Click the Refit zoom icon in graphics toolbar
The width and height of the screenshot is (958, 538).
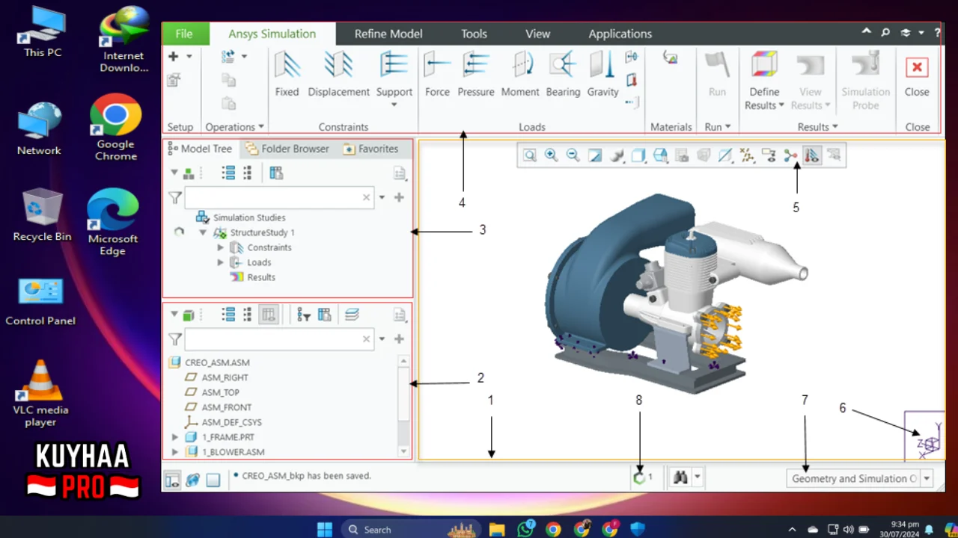tap(530, 155)
